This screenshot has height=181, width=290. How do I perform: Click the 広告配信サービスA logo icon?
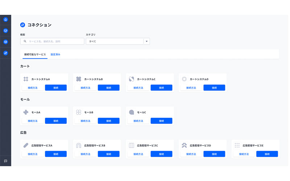point(26,146)
